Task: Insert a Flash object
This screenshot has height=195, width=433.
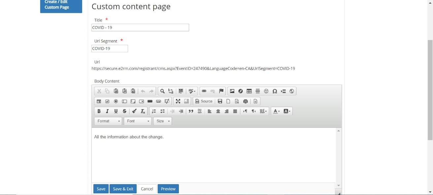Action: (241, 91)
